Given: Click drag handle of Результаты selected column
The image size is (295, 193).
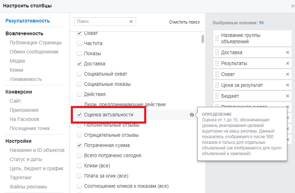Looking at the screenshot, I should [217, 63].
